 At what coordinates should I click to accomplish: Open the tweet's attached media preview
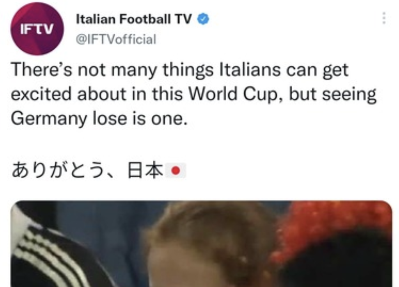tap(201, 244)
